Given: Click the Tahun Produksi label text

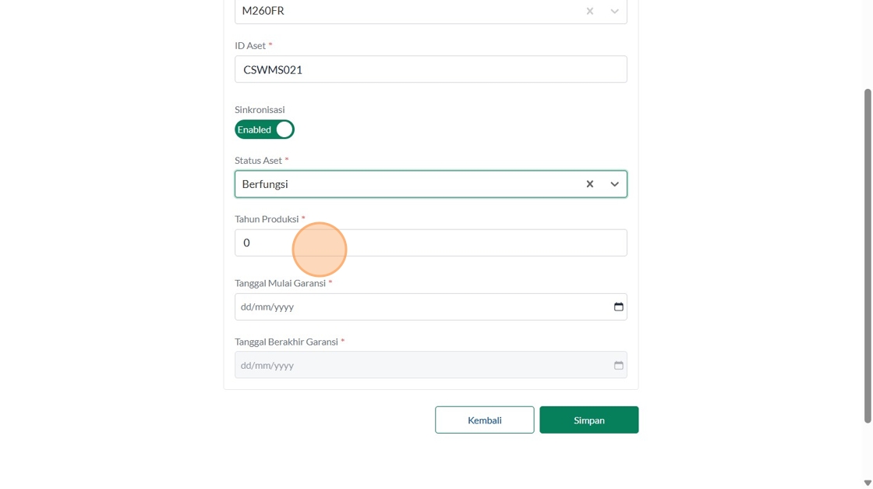Looking at the screenshot, I should pyautogui.click(x=267, y=219).
